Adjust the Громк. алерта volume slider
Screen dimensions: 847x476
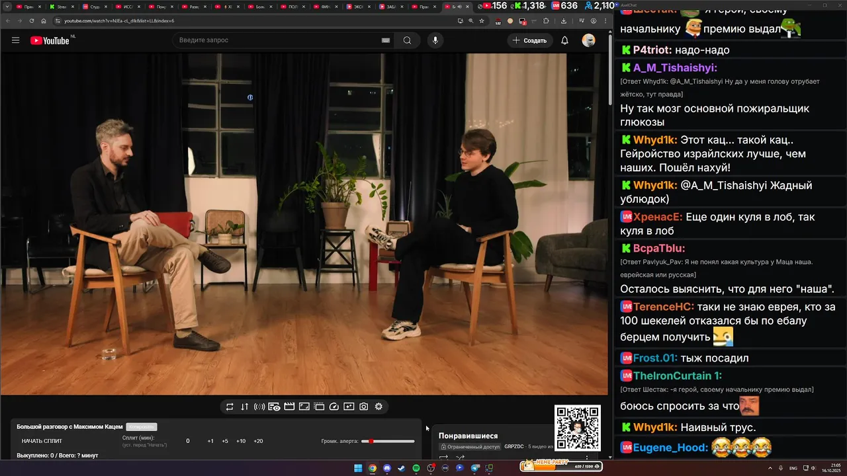(x=388, y=441)
